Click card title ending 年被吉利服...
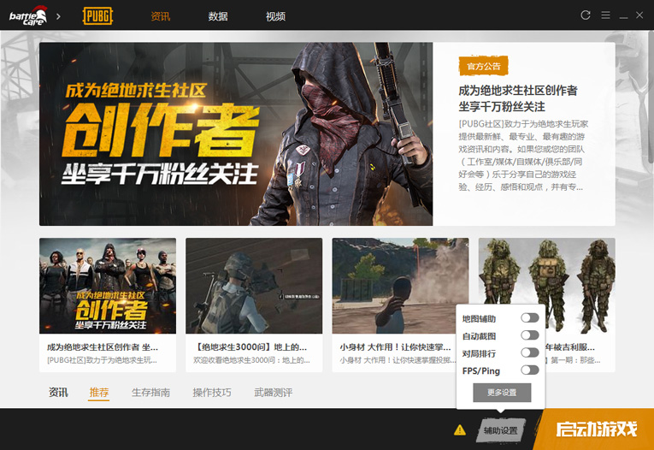The height and width of the screenshot is (450, 654). click(x=569, y=346)
